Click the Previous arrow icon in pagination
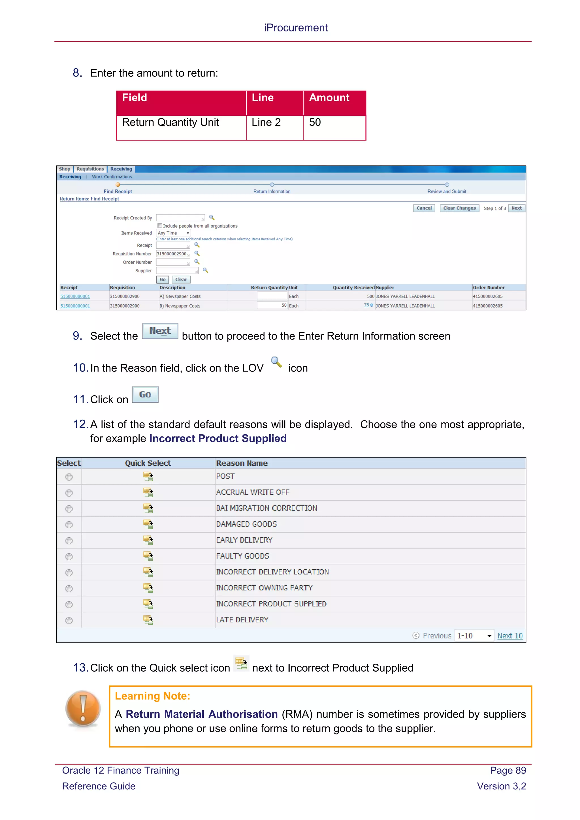This screenshot has width=580, height=820. (x=416, y=636)
